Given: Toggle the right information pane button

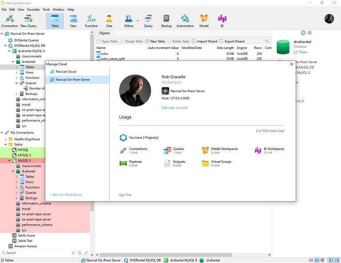Looking at the screenshot, I should click(x=337, y=260).
